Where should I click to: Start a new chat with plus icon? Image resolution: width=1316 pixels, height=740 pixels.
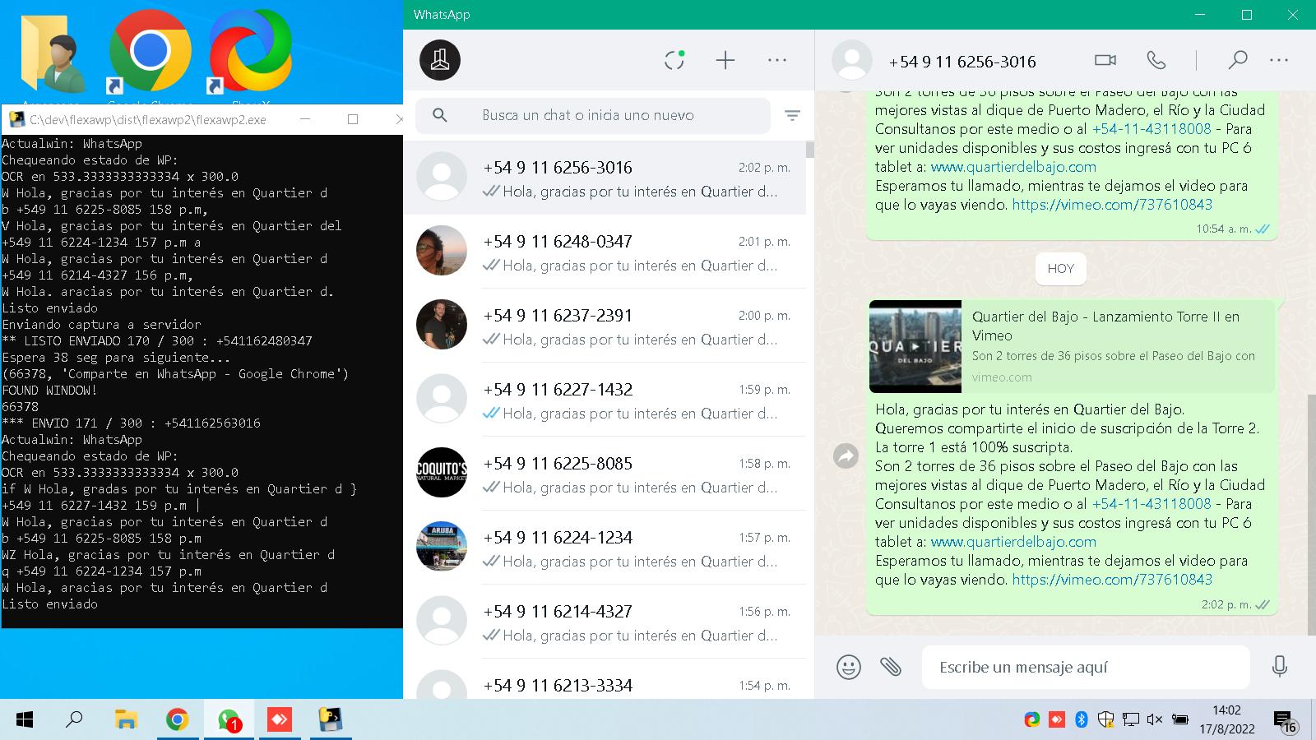(x=725, y=60)
